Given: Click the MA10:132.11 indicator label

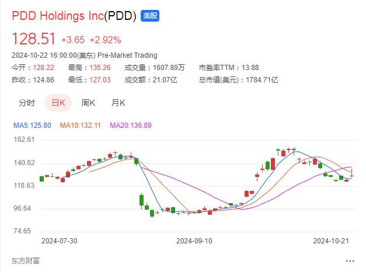Looking at the screenshot, I should tap(81, 125).
